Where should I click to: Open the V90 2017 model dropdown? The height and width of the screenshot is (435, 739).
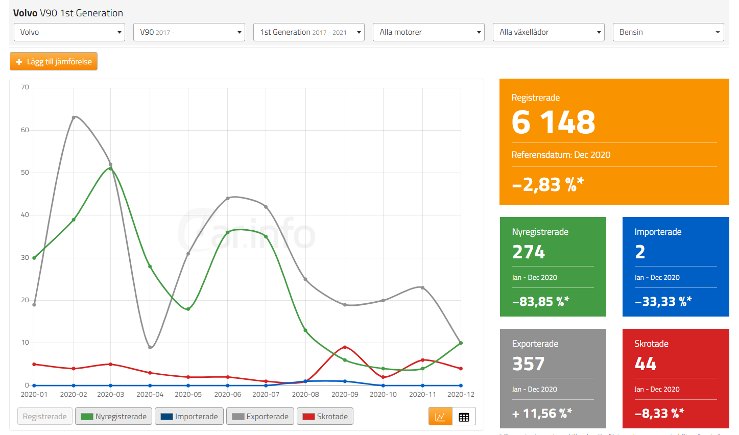click(x=189, y=32)
